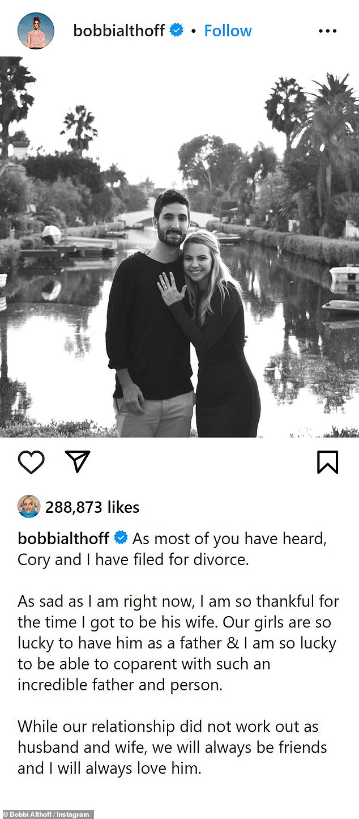
Task: Click the verified badge beside the caption username
Action: tap(121, 537)
